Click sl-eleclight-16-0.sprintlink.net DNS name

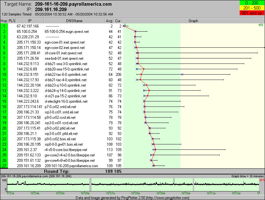point(66,101)
